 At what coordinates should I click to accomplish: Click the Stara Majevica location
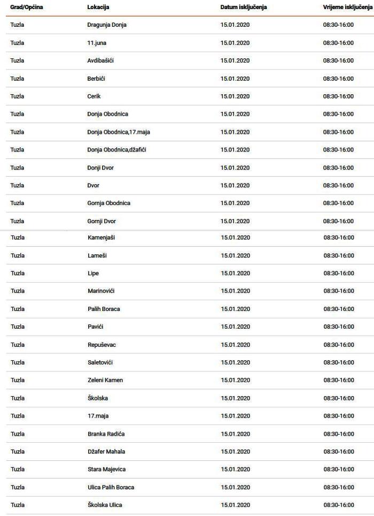pos(106,469)
